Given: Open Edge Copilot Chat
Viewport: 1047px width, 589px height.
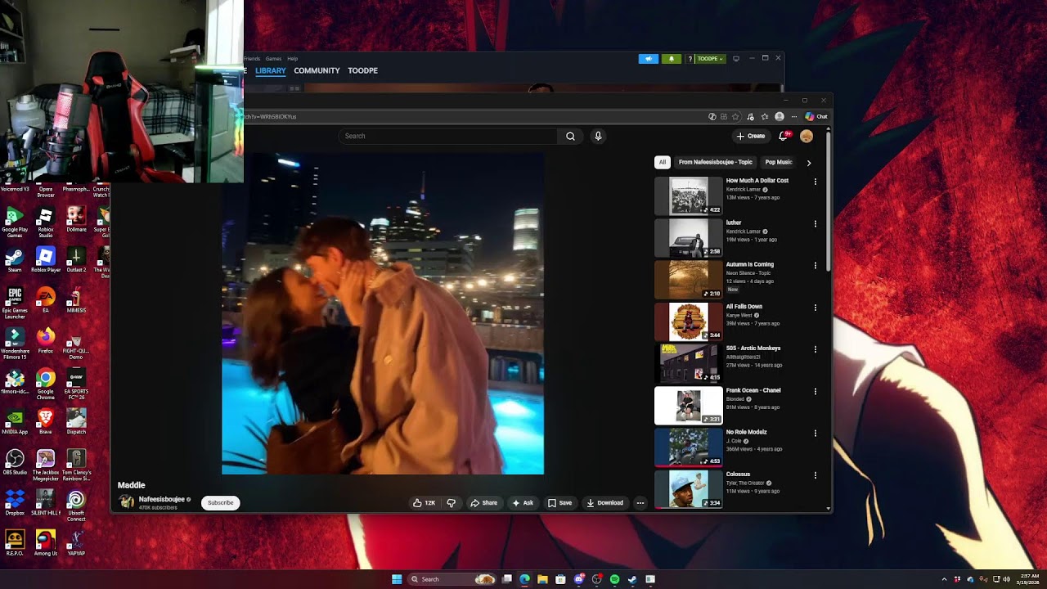Looking at the screenshot, I should 816,116.
